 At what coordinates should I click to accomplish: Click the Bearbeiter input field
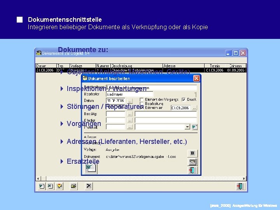pos(129,94)
